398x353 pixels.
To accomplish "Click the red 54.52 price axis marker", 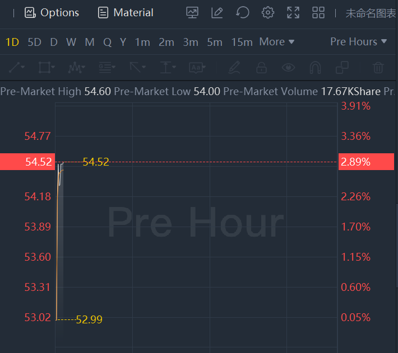I will 27,162.
